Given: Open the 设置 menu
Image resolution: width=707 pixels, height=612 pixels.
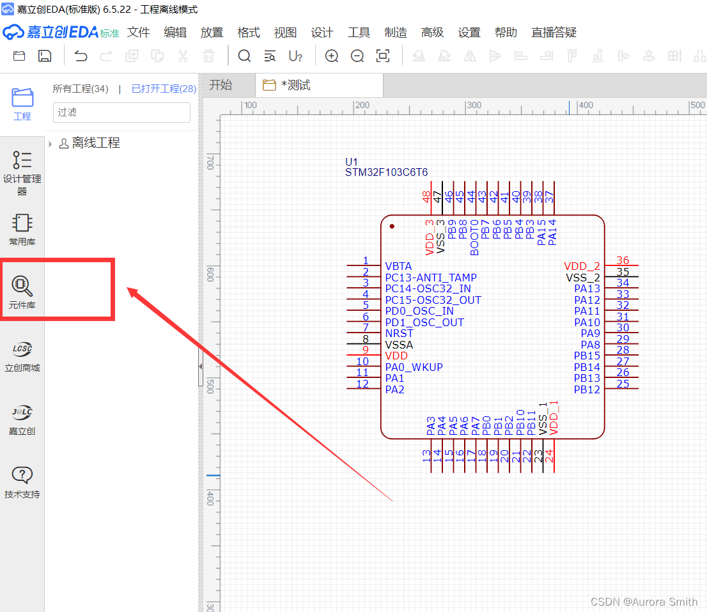Looking at the screenshot, I should (x=469, y=33).
